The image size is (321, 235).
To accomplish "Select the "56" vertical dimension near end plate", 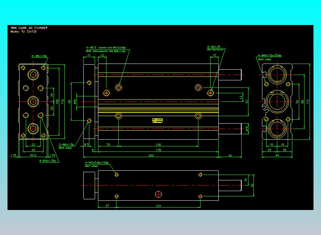I will click(70, 102).
